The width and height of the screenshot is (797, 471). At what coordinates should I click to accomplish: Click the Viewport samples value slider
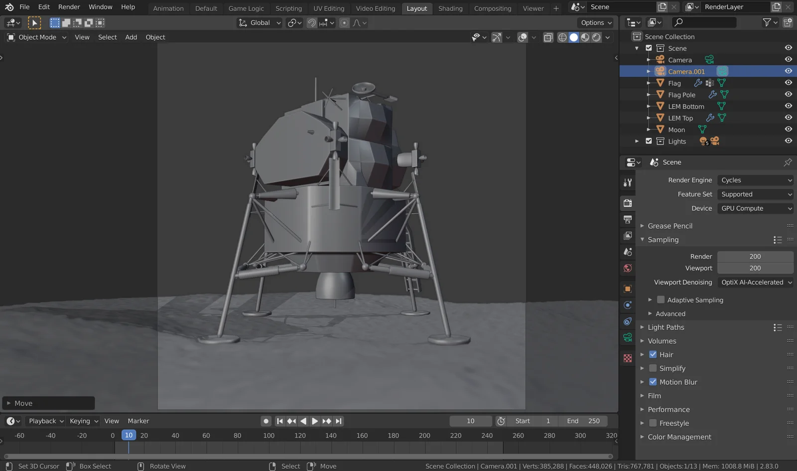755,268
